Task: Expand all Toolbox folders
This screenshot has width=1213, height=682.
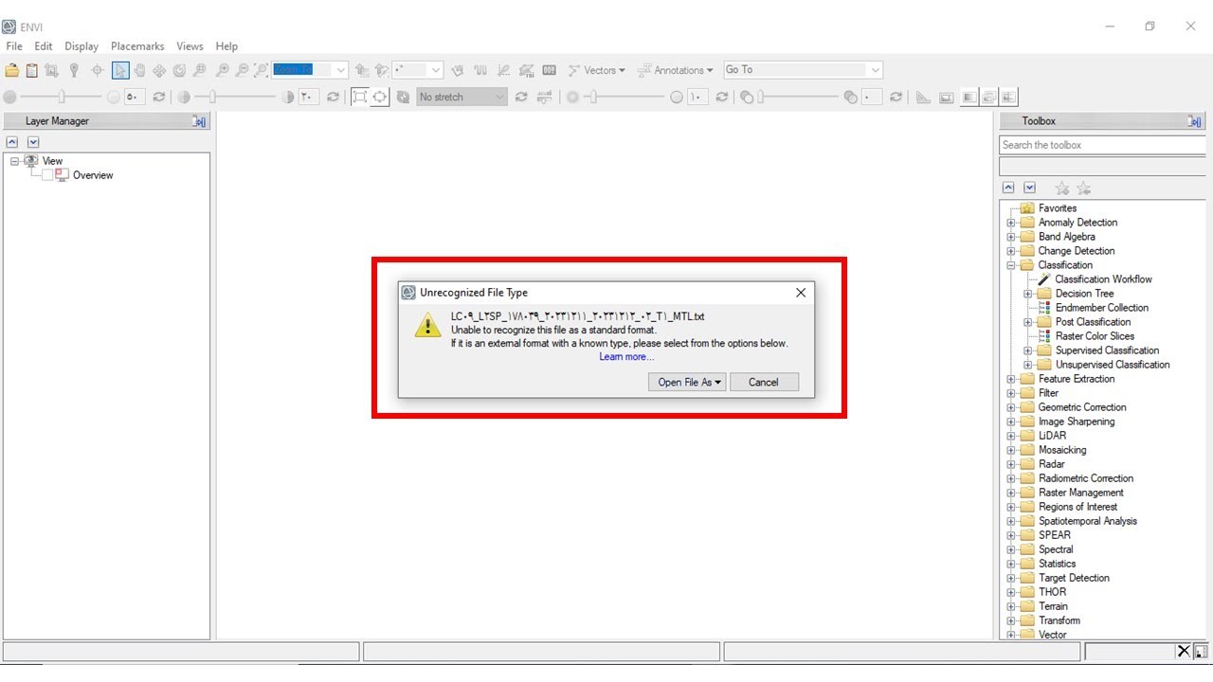Action: (1030, 188)
